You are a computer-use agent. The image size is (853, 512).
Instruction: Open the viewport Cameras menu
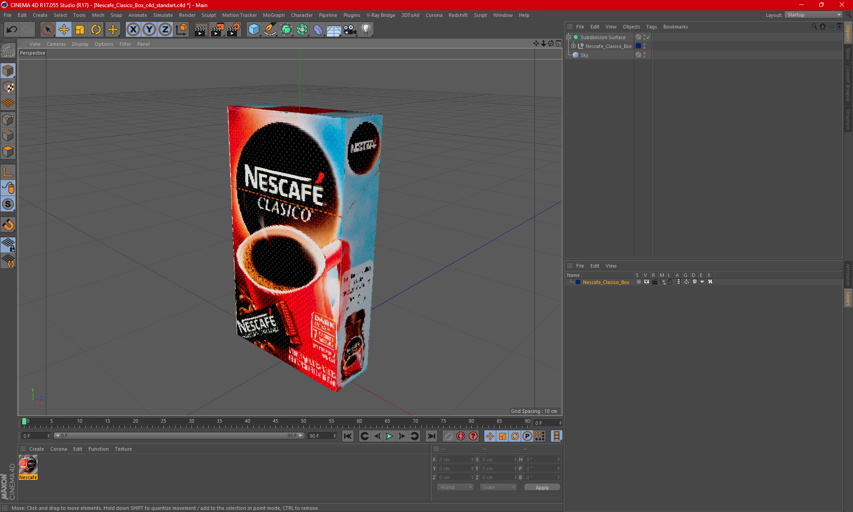[x=56, y=44]
